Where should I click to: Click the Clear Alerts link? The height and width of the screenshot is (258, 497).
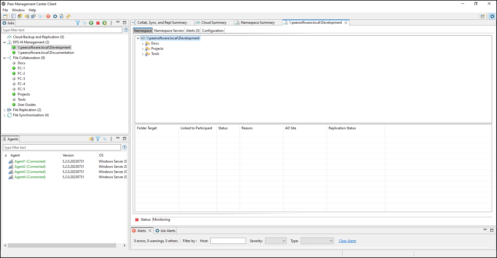(347, 241)
